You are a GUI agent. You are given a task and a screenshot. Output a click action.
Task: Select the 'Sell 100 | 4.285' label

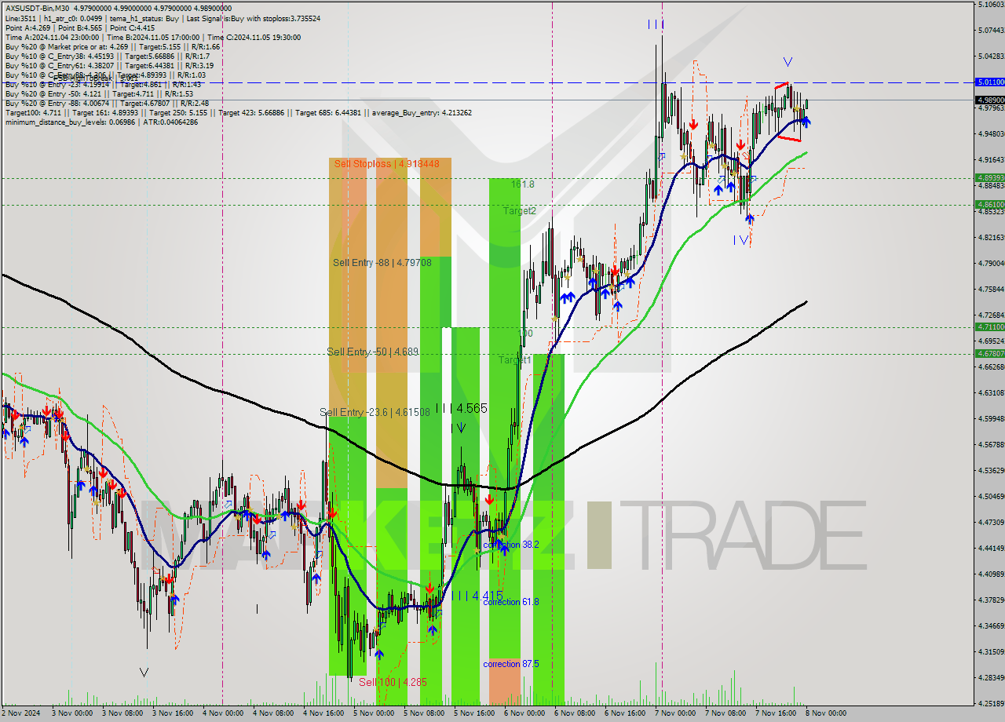point(393,682)
